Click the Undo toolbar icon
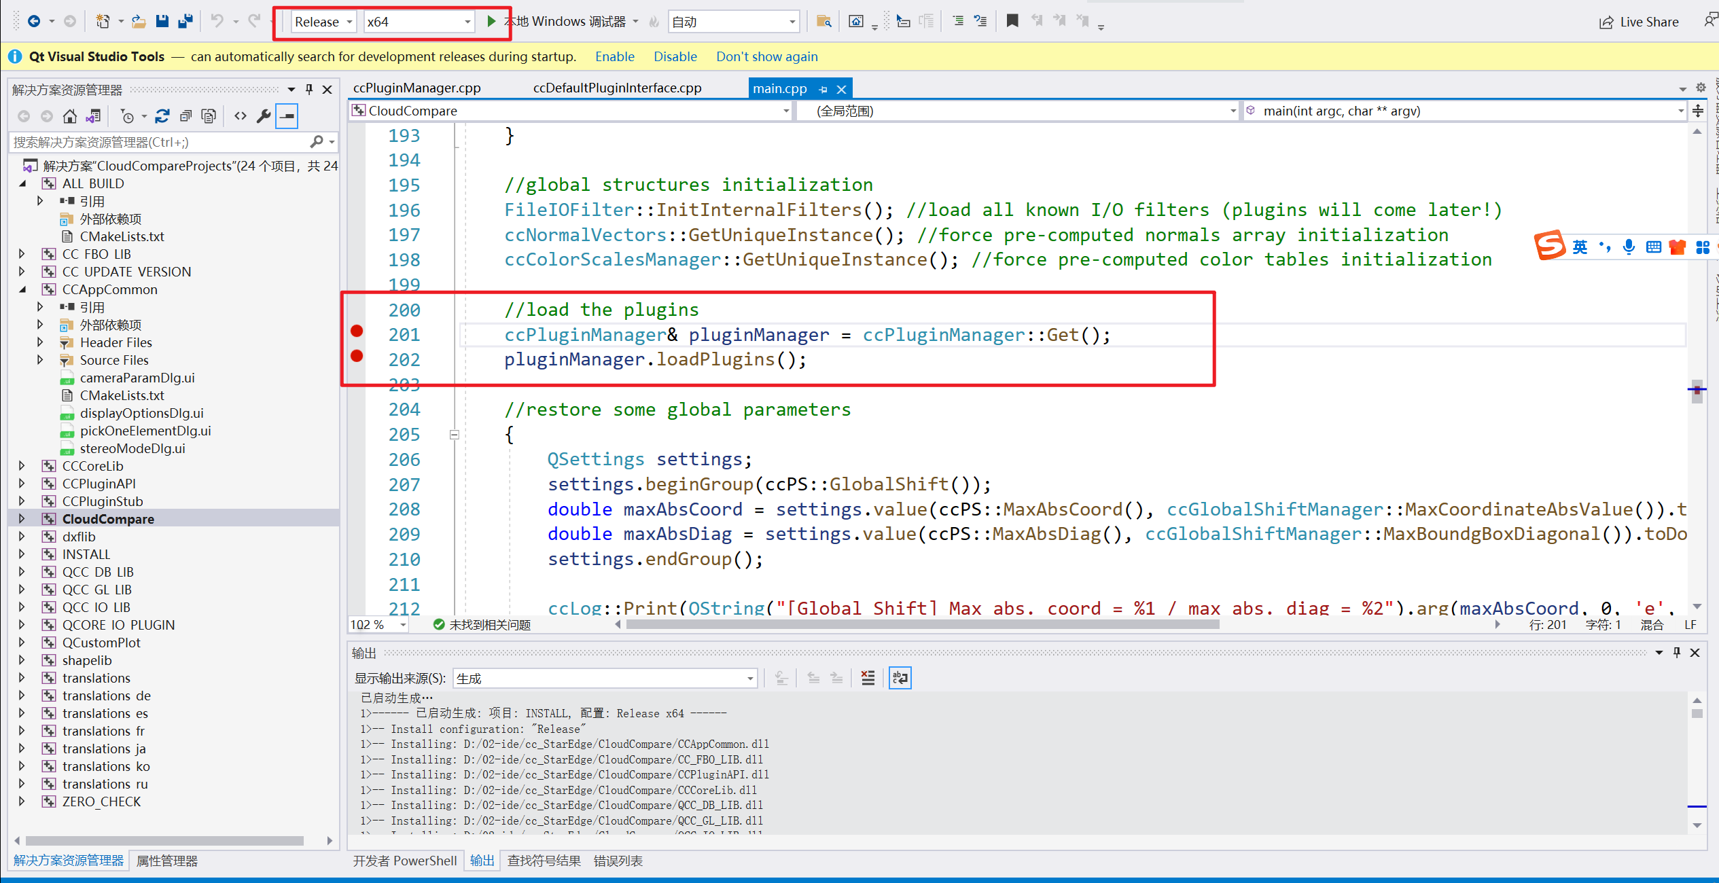Screen dimensions: 1719x883 point(214,20)
